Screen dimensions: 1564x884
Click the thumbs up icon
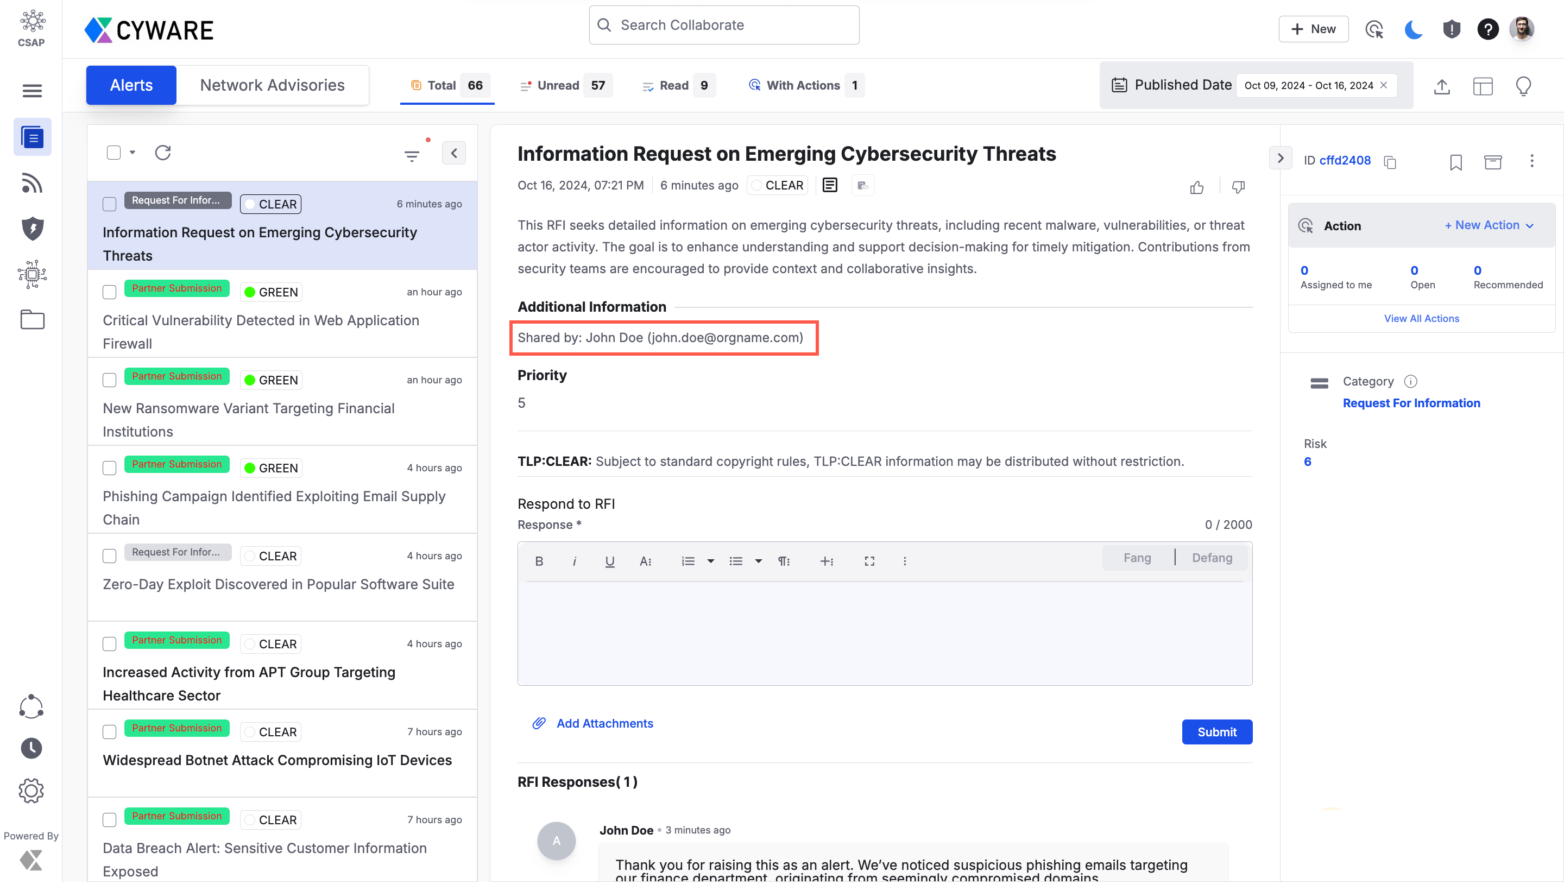1197,188
